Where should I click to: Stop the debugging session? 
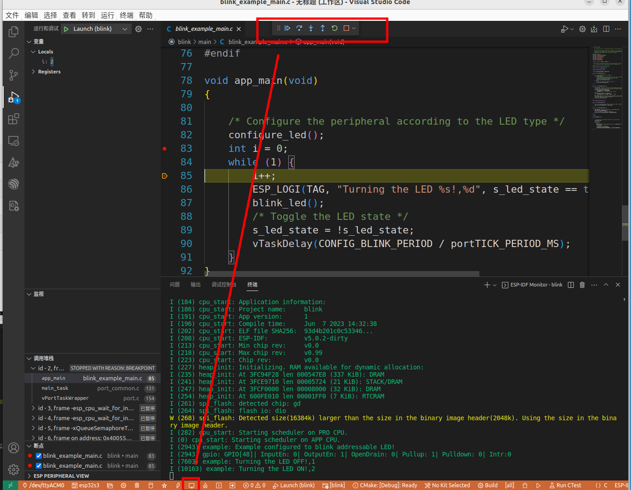point(346,28)
